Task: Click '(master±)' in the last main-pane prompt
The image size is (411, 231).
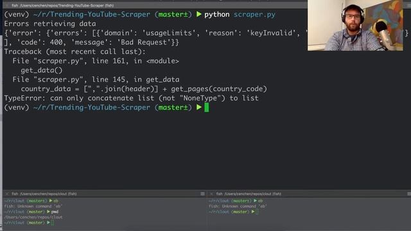Action: coord(173,108)
